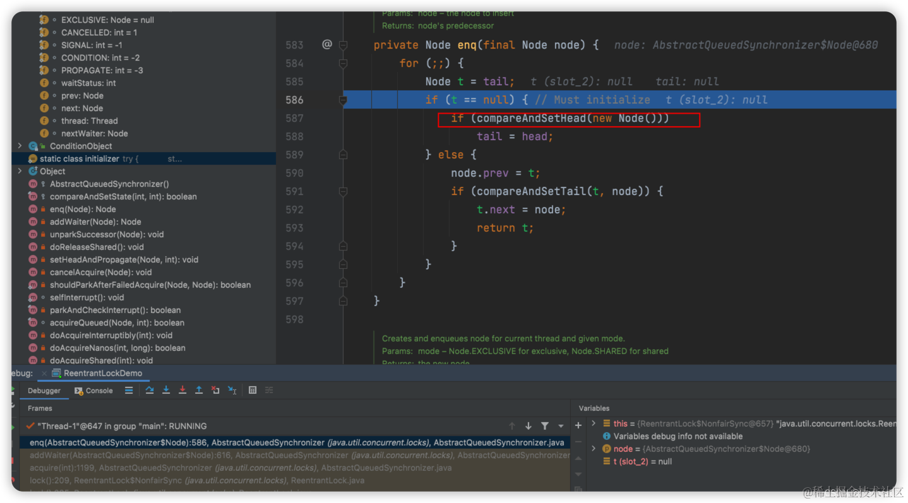Click 'return t;' statement on line 593
This screenshot has width=908, height=503.
pyautogui.click(x=505, y=228)
